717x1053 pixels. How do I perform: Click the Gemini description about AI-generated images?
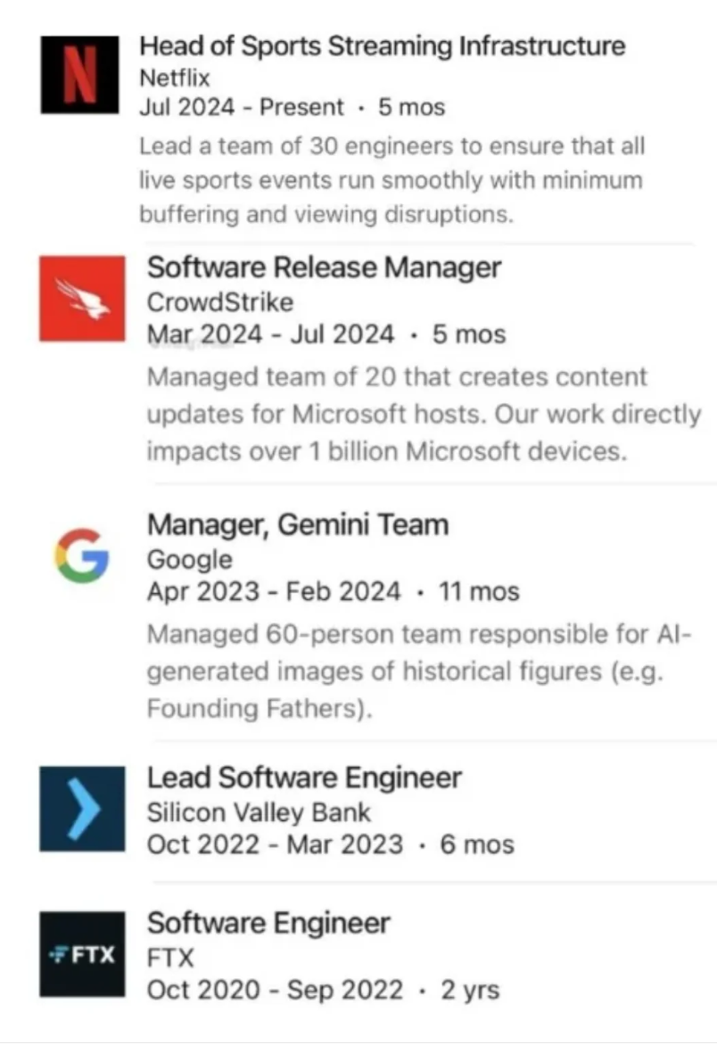click(x=419, y=671)
